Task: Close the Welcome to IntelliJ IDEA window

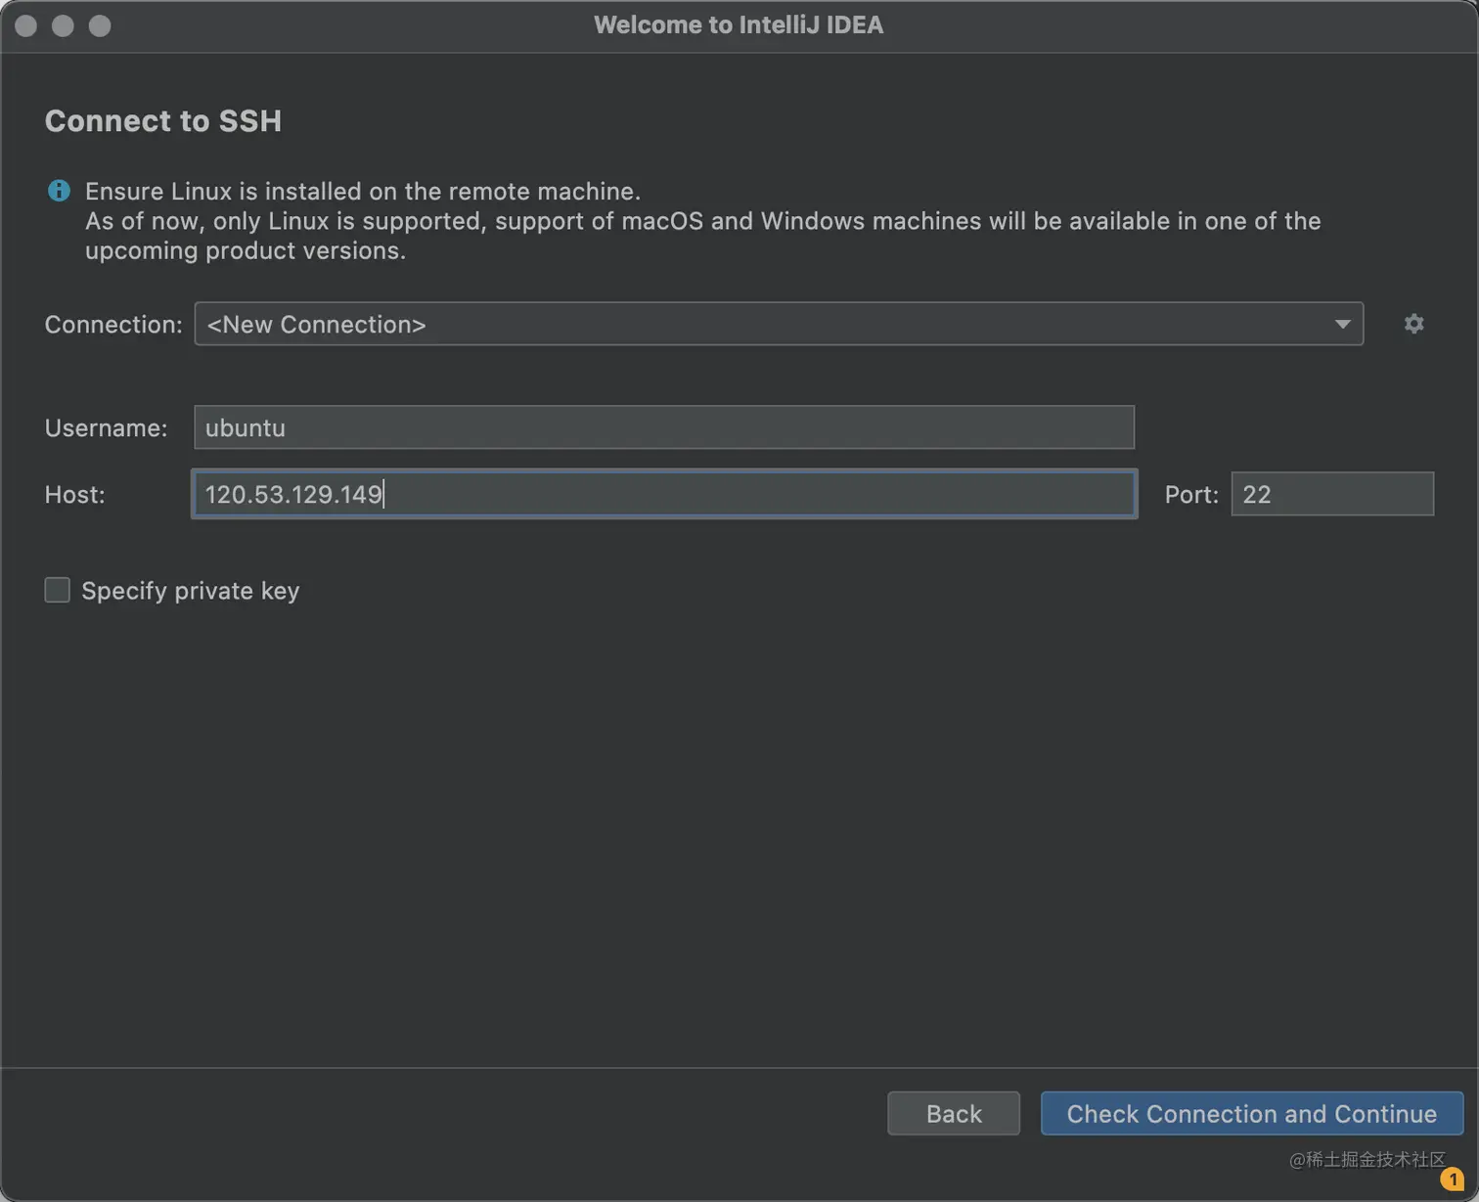Action: click(x=26, y=25)
